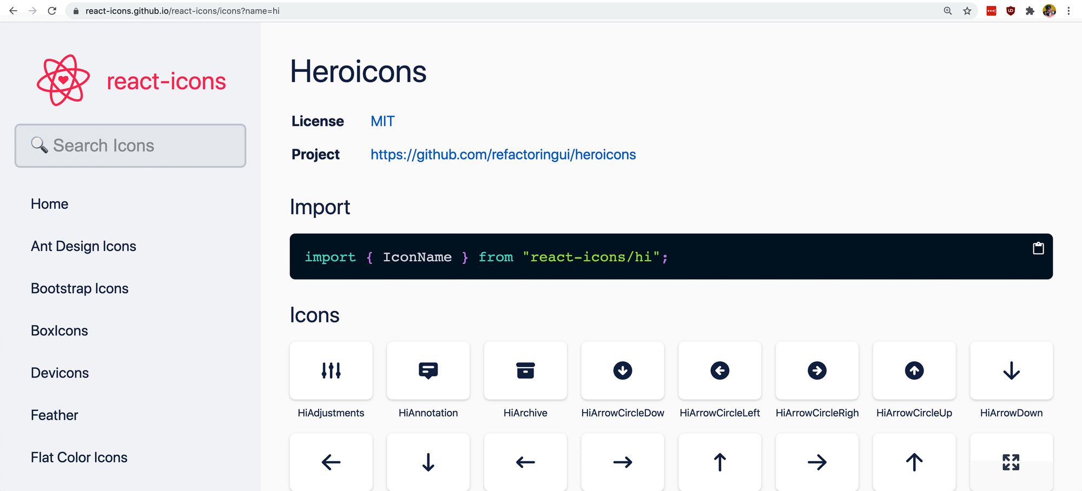This screenshot has width=1082, height=491.
Task: Select the HiAdjustments sliders icon card
Action: point(331,370)
